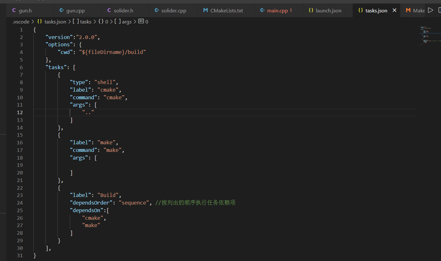The image size is (441, 261).
Task: Click the green Chinese comment text
Action: pyautogui.click(x=196, y=203)
